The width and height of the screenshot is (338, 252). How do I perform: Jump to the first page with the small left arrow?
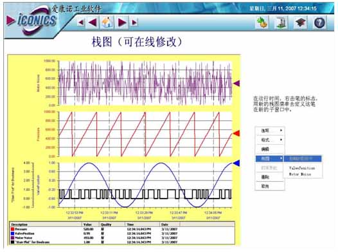(x=81, y=22)
